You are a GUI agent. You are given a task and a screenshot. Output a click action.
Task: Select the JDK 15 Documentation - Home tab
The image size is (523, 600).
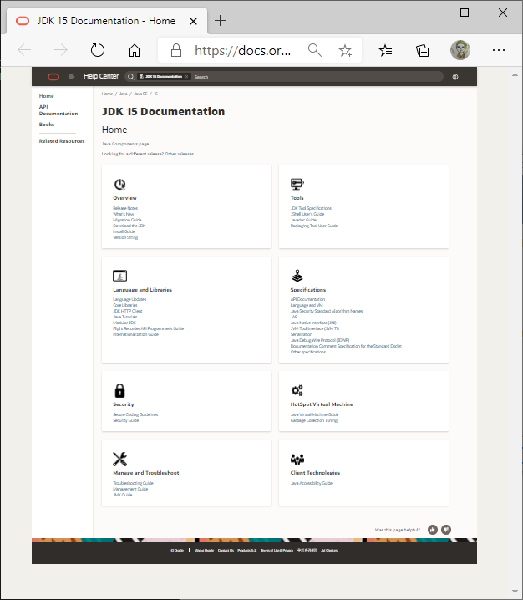point(106,21)
